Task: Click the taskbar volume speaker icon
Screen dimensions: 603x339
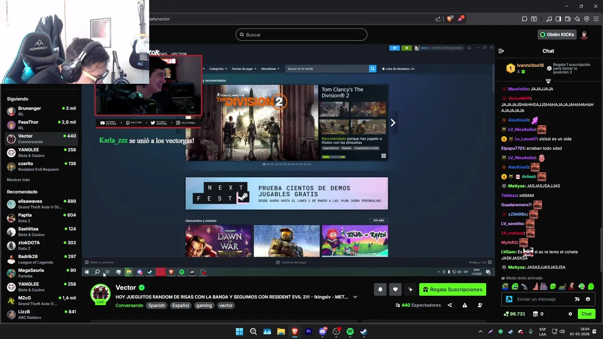Action: [x=562, y=331]
